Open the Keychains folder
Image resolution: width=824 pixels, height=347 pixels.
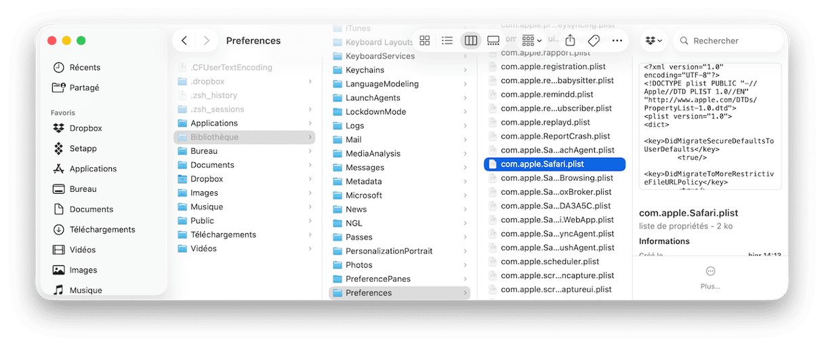point(365,70)
